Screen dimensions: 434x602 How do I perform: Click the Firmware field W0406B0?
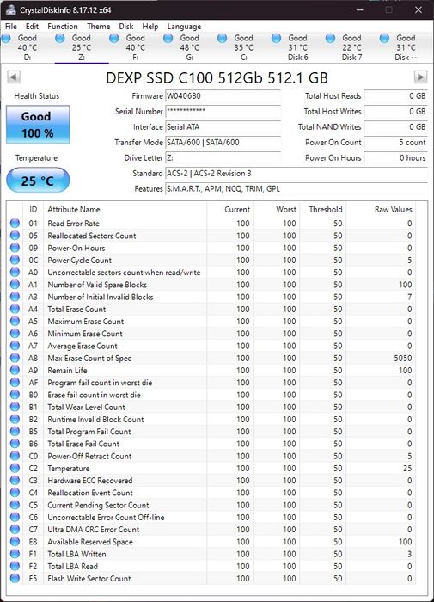[223, 96]
